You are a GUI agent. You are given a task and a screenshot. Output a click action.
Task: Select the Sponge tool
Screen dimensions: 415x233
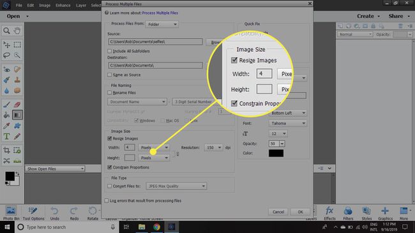[x=17, y=91]
